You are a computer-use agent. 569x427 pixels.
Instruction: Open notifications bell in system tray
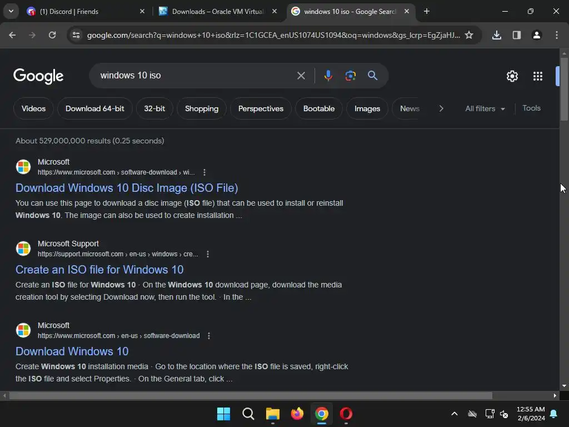click(x=553, y=414)
